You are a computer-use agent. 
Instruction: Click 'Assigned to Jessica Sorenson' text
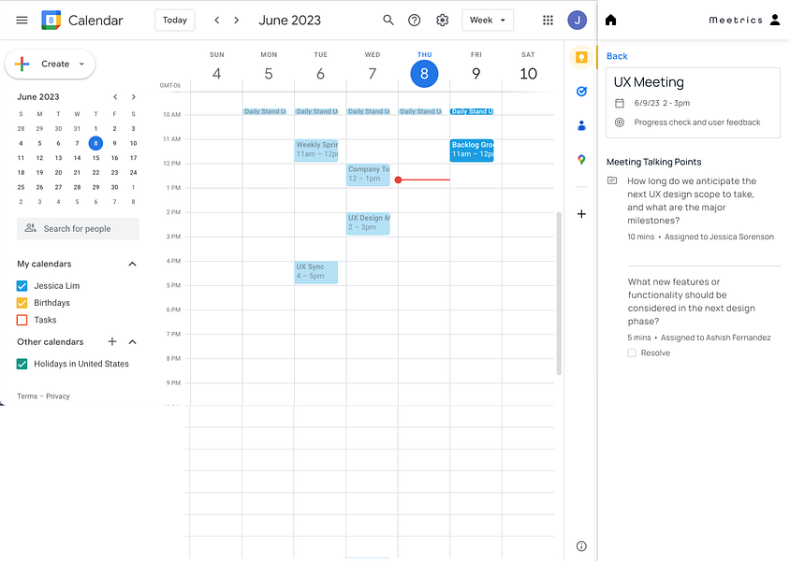tap(719, 237)
